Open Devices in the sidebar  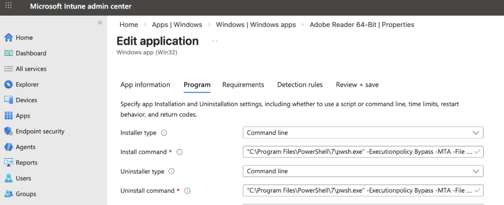pyautogui.click(x=26, y=100)
